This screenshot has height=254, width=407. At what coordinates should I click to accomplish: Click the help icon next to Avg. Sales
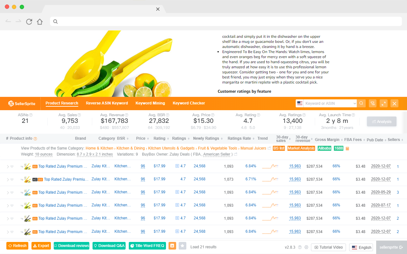pos(79,115)
